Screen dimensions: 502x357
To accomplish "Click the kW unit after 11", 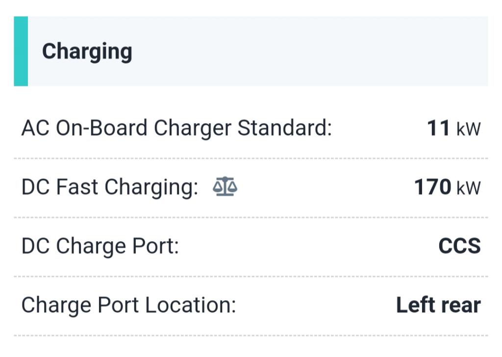I will (468, 129).
